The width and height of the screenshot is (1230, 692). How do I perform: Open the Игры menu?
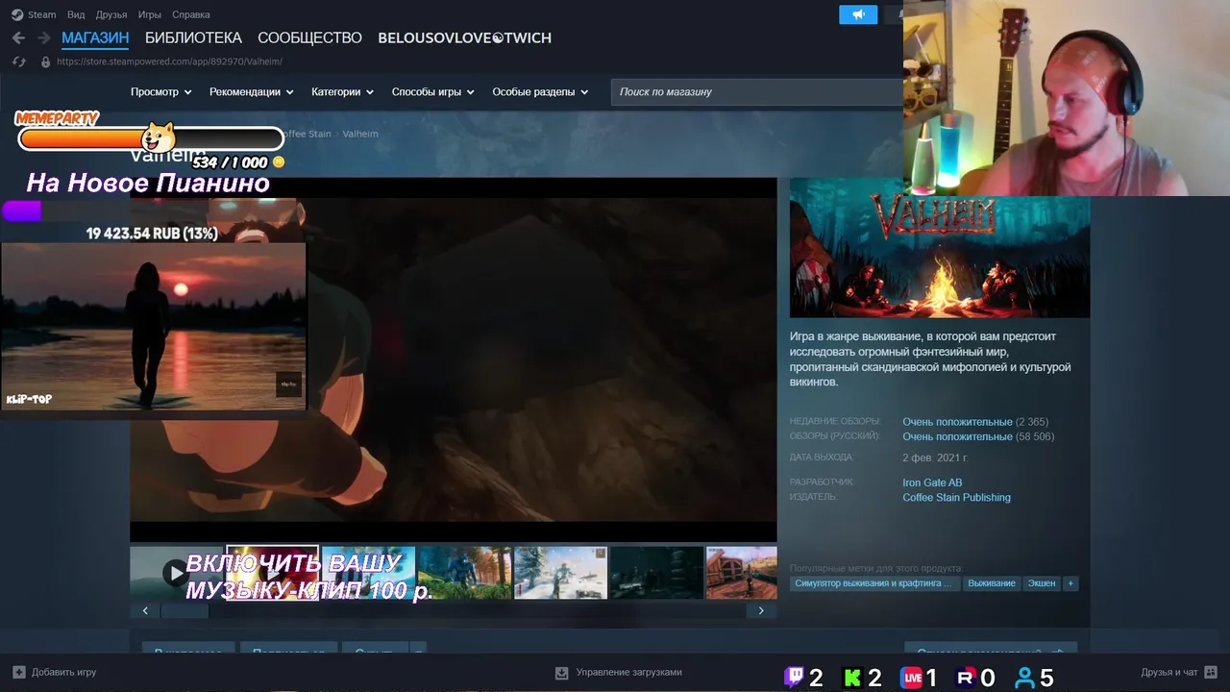149,14
